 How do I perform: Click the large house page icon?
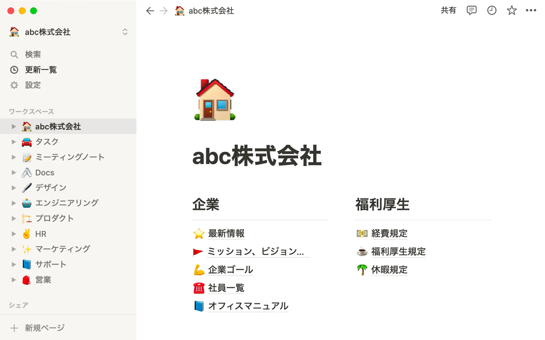(215, 100)
